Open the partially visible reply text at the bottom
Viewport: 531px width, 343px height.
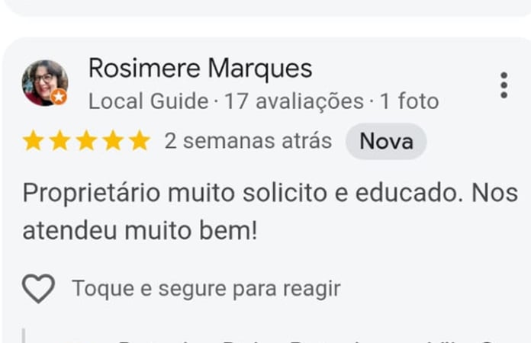[x=305, y=338]
